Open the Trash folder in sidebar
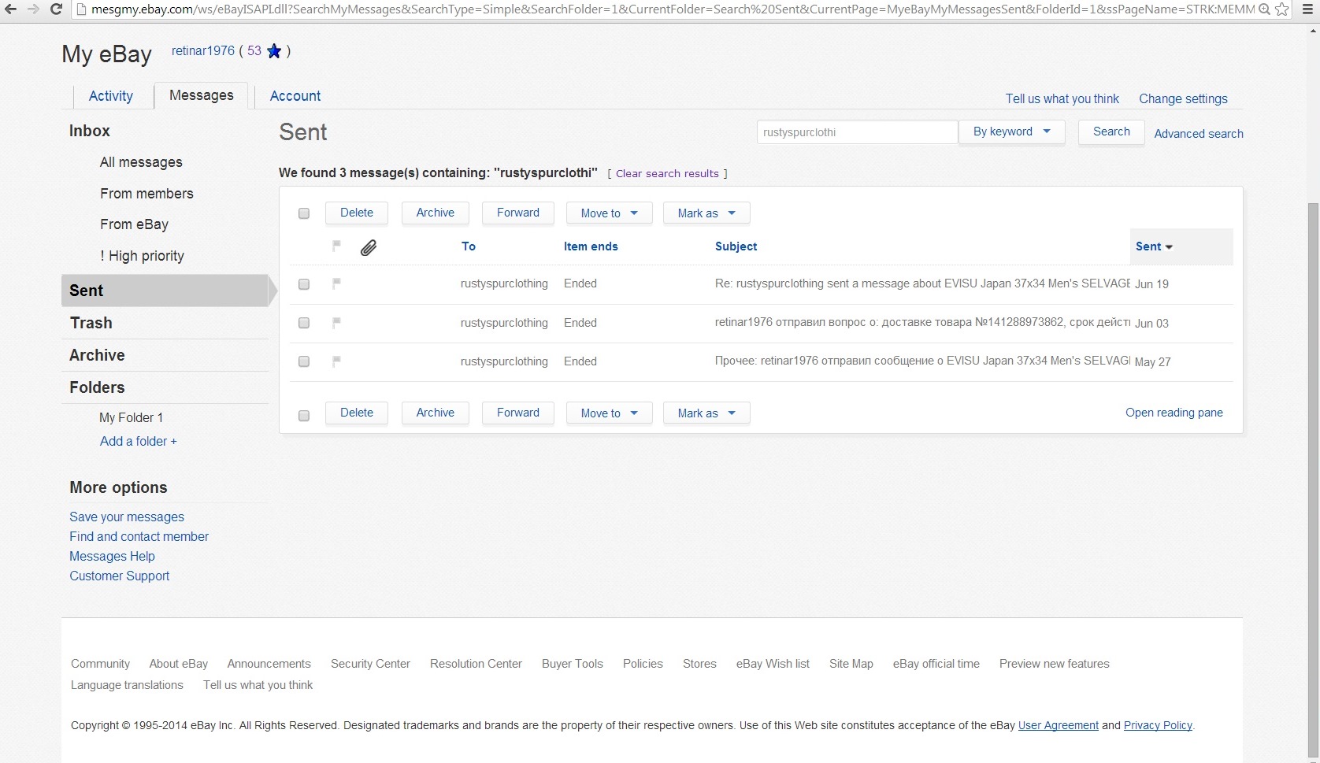This screenshot has width=1320, height=763. click(x=91, y=323)
